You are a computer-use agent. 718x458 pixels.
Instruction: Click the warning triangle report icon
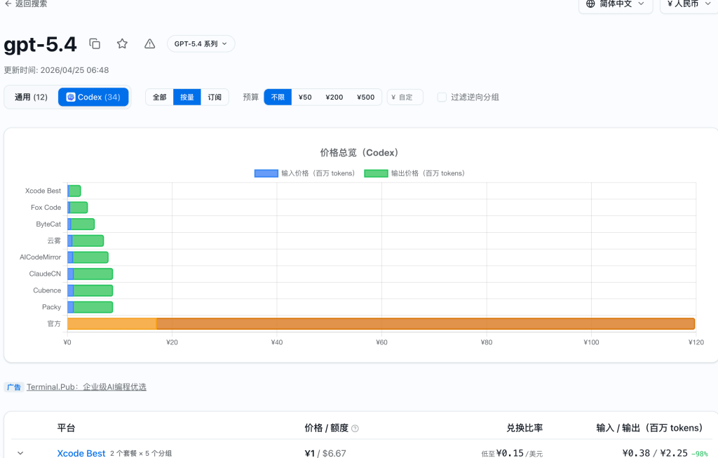coord(149,43)
